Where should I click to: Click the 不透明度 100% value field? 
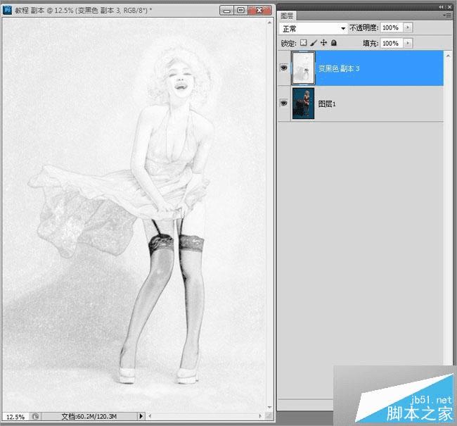[391, 27]
